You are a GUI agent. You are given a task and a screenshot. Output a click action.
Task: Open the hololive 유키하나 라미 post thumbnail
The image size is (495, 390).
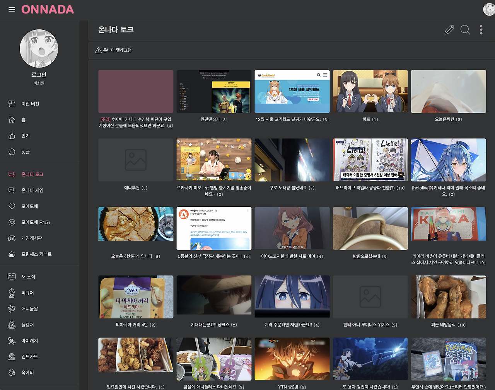click(x=448, y=160)
